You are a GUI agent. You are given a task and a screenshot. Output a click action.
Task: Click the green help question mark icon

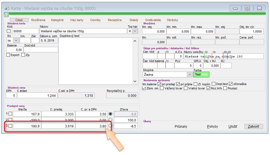(x=6, y=15)
